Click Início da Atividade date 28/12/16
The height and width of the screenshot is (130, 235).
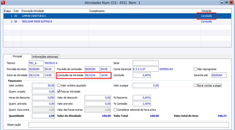(36, 75)
